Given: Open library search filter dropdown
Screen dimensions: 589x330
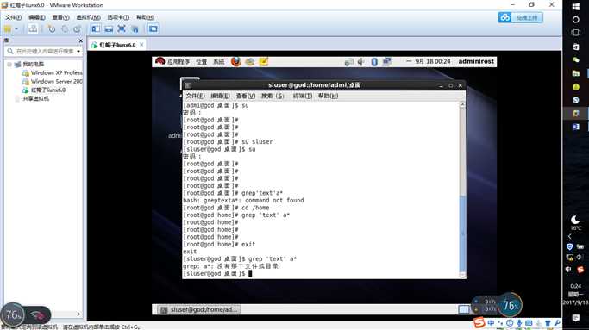Looking at the screenshot, I should [x=78, y=51].
